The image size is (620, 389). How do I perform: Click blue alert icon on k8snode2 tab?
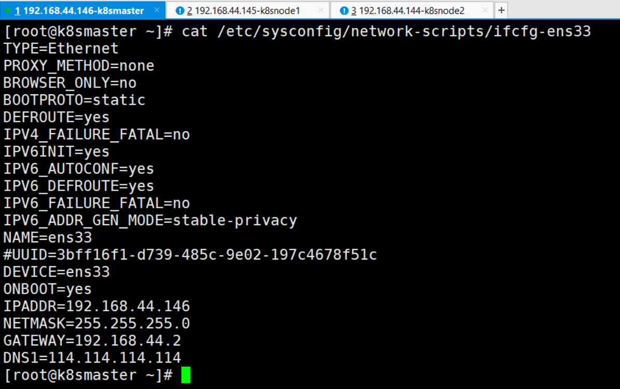tap(344, 11)
